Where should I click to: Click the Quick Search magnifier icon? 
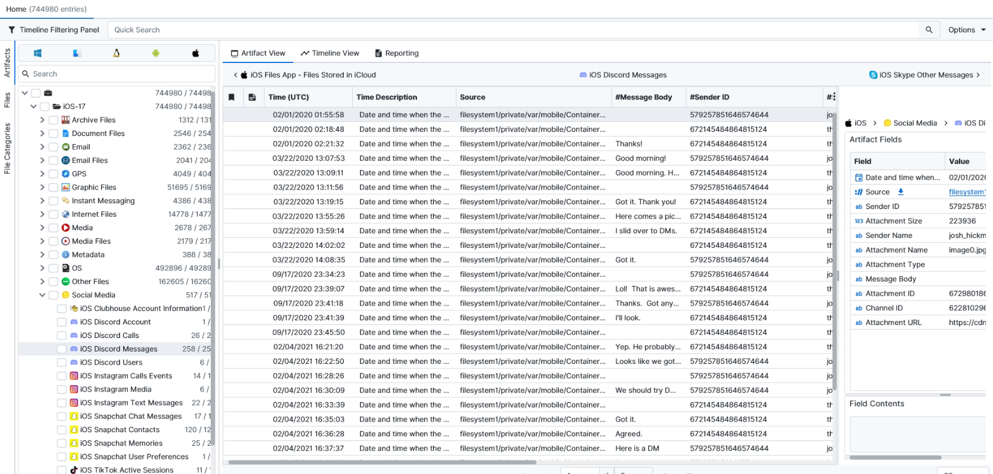tap(929, 30)
